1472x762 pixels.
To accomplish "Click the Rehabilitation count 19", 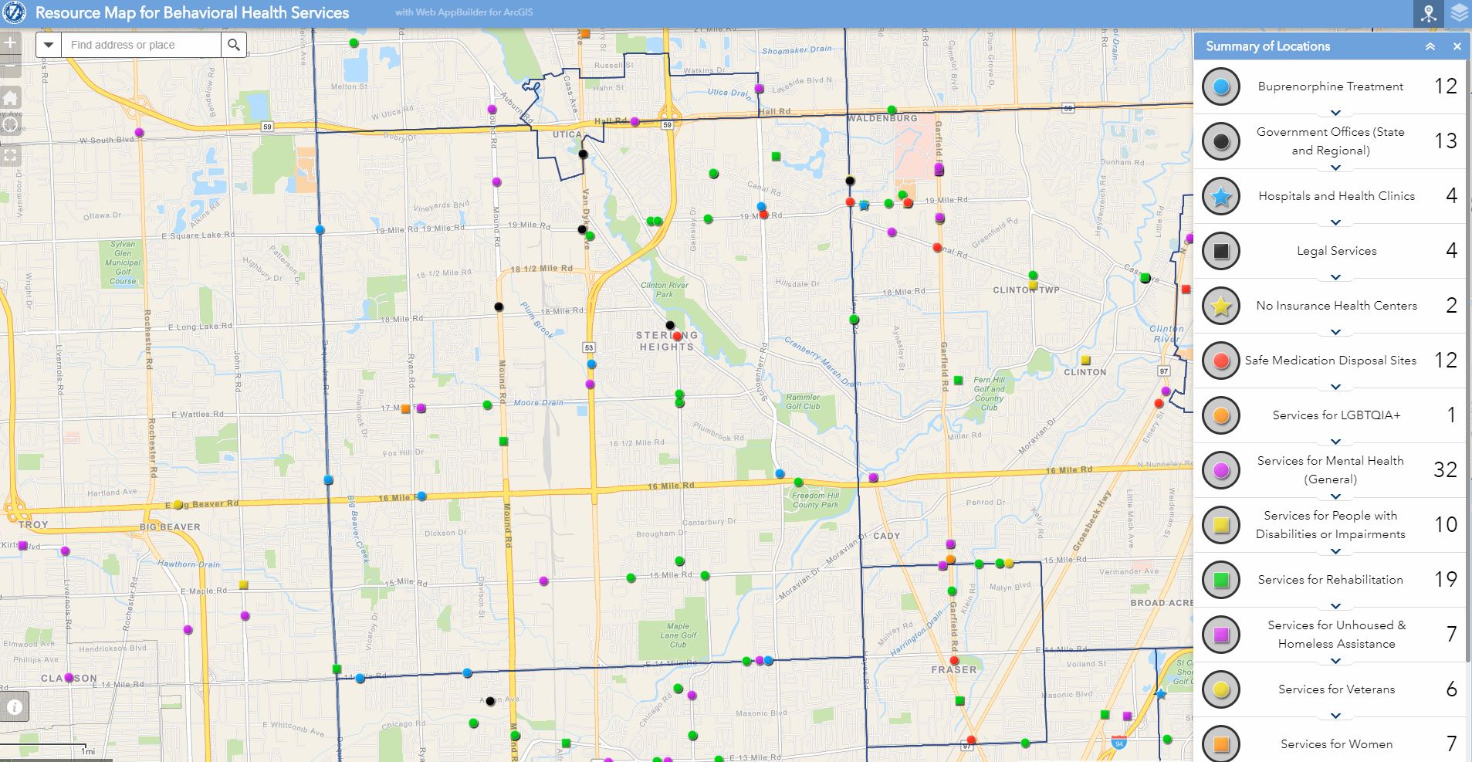I will click(1445, 579).
